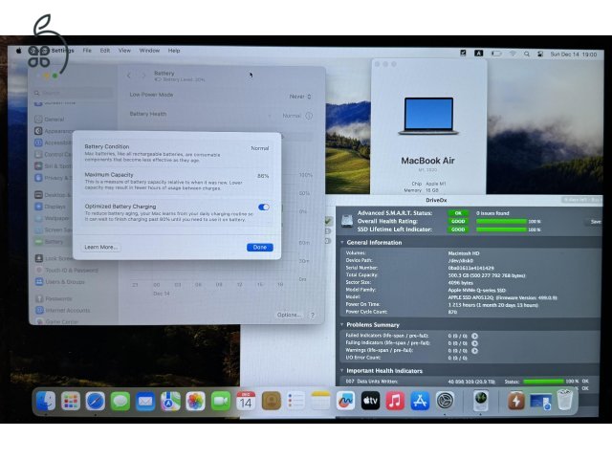Collapse the Problems Summary section in DriveDx
The image size is (612, 459).
click(342, 325)
